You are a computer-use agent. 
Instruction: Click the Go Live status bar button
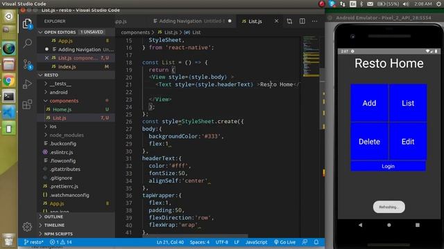(x=285, y=242)
